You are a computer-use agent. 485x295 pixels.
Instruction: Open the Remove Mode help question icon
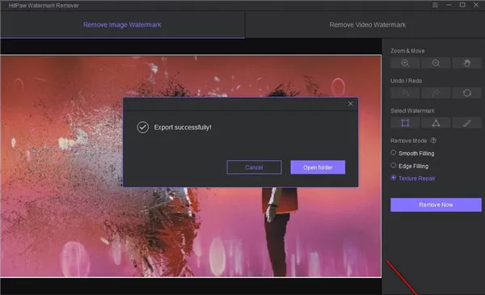click(x=433, y=141)
